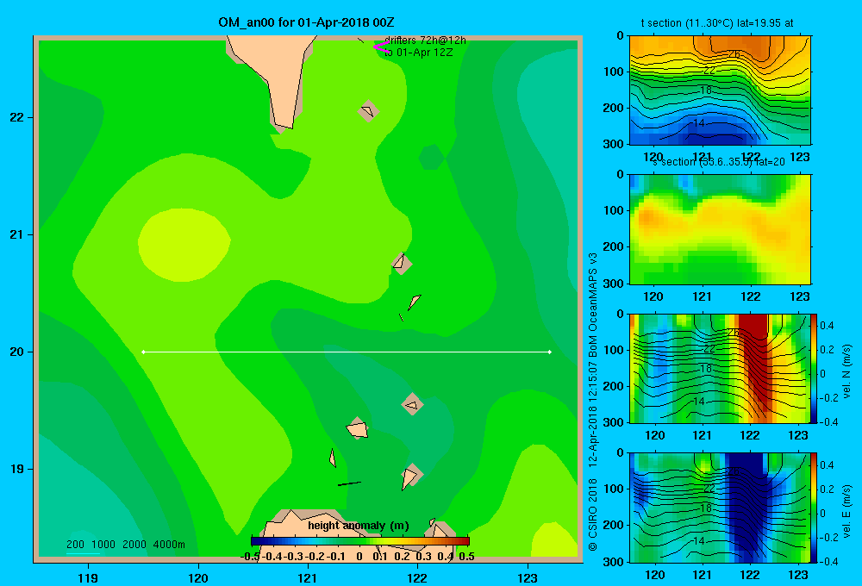The width and height of the screenshot is (862, 586).
Task: Click the west endpoint of the white section line
Action: click(x=143, y=352)
